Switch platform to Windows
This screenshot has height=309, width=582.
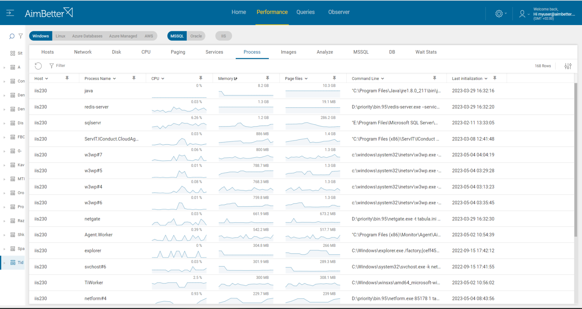[41, 36]
